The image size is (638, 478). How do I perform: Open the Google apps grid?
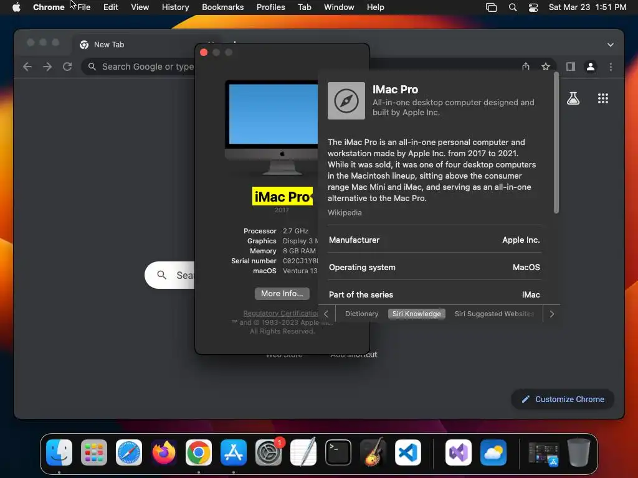(x=603, y=98)
